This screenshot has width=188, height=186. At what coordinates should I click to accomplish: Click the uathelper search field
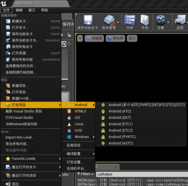[x=142, y=174]
